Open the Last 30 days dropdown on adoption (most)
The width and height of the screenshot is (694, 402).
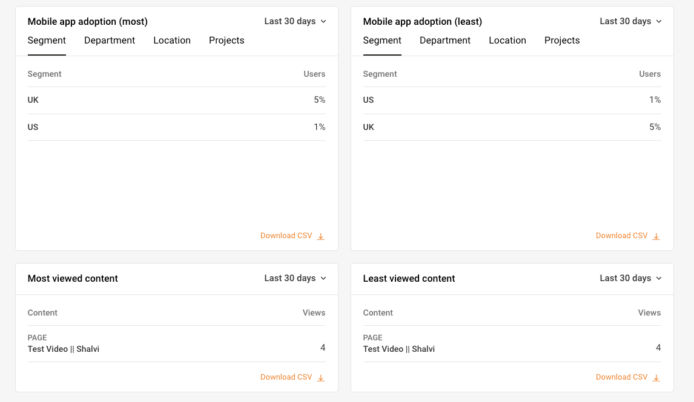(x=295, y=21)
